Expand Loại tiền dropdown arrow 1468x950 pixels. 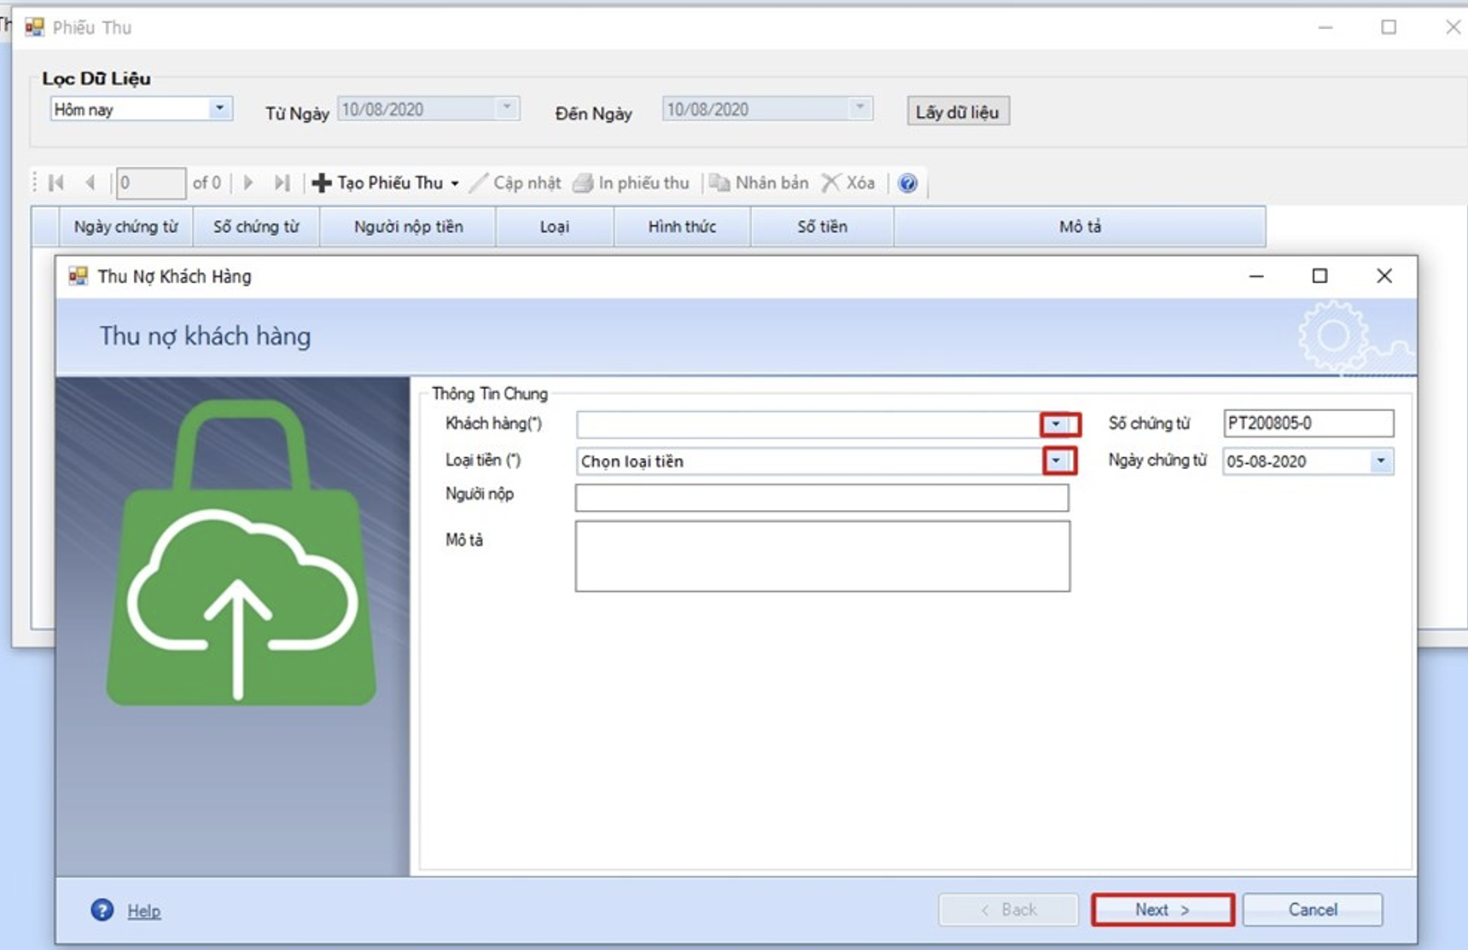point(1058,461)
